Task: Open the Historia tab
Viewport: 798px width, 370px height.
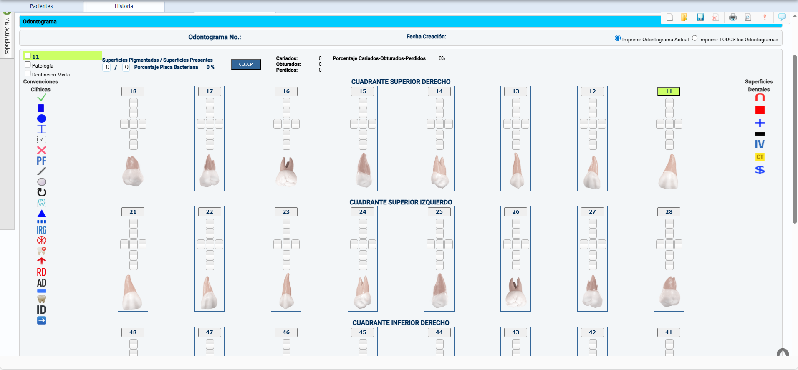Action: pos(124,6)
